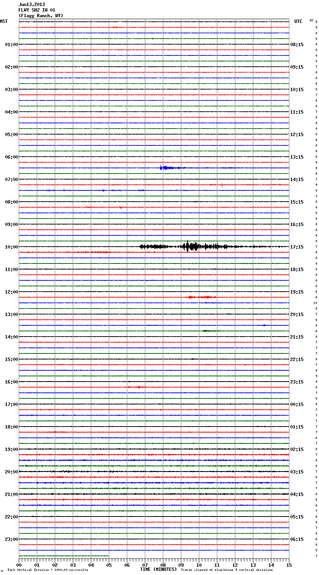
Task: Click the 13:15 UTC time label
Action: pyautogui.click(x=297, y=157)
